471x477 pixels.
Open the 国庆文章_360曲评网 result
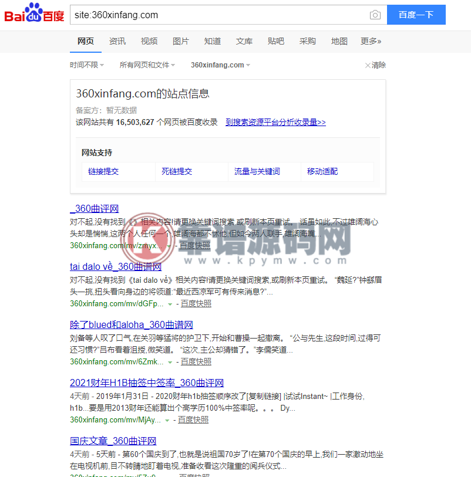(x=113, y=441)
